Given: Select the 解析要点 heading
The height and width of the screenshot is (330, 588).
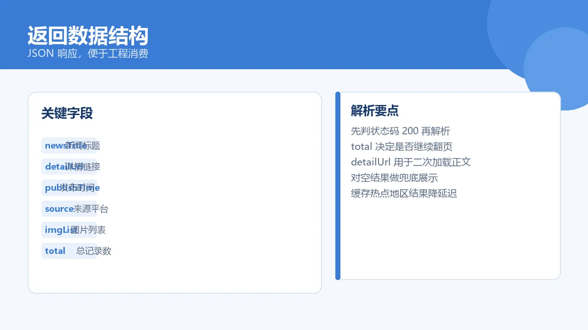Looking at the screenshot, I should pos(375,110).
